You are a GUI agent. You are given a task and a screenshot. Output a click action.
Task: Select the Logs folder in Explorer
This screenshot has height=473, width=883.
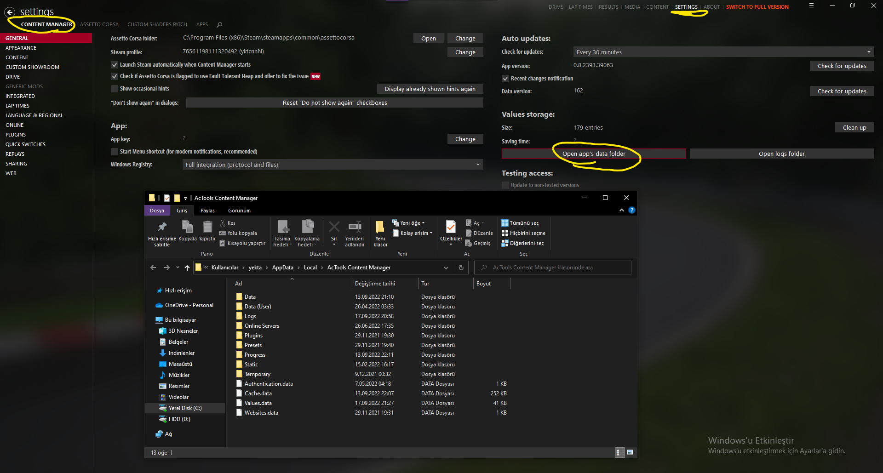250,316
